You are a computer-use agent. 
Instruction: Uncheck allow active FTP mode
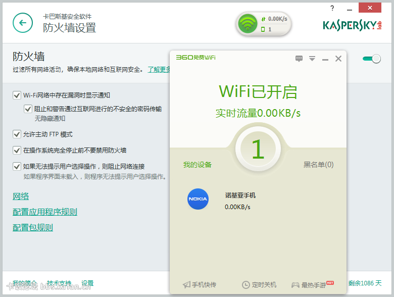coord(17,134)
